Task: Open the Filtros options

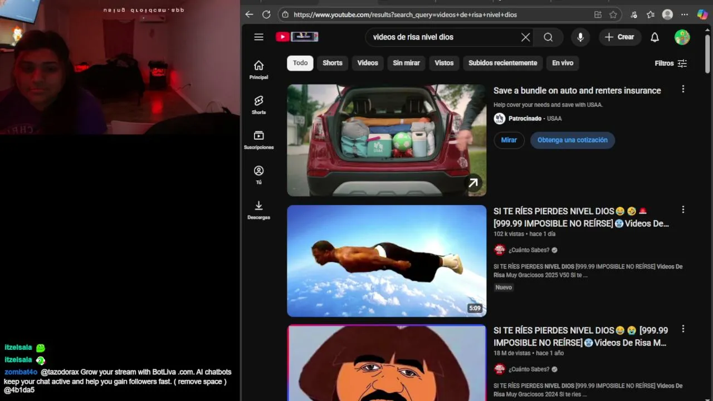Action: tap(671, 63)
